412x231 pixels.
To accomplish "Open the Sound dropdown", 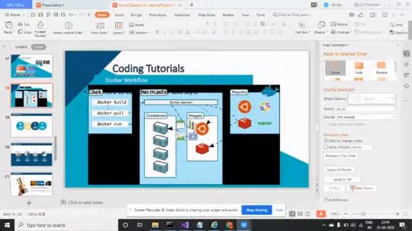I will click(366, 117).
